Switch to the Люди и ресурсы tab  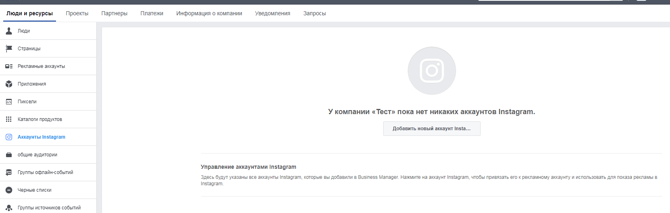click(29, 13)
